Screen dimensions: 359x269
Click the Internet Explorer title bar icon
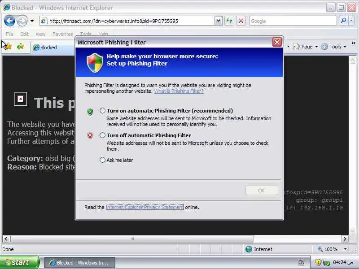(6, 7)
